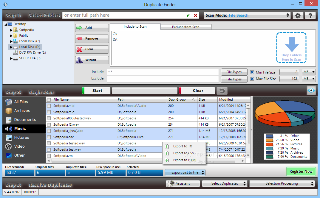
Task: Select the Desktop node in folder tree
Action: (x=20, y=24)
